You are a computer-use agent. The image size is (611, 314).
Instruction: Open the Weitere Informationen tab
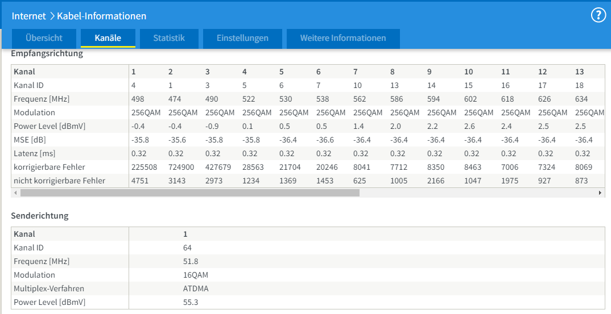click(x=343, y=39)
